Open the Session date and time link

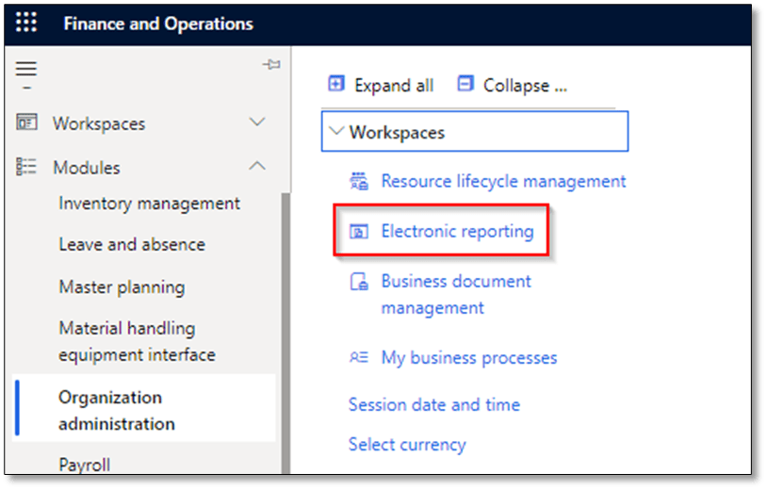(433, 404)
